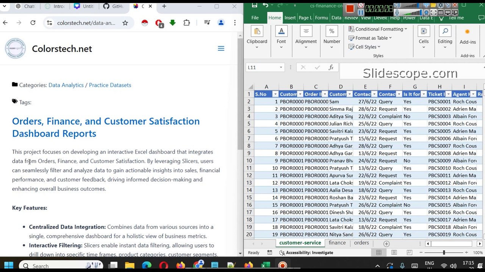Open the Editing group with magnifier
This screenshot has width=485, height=272.
coord(445,38)
